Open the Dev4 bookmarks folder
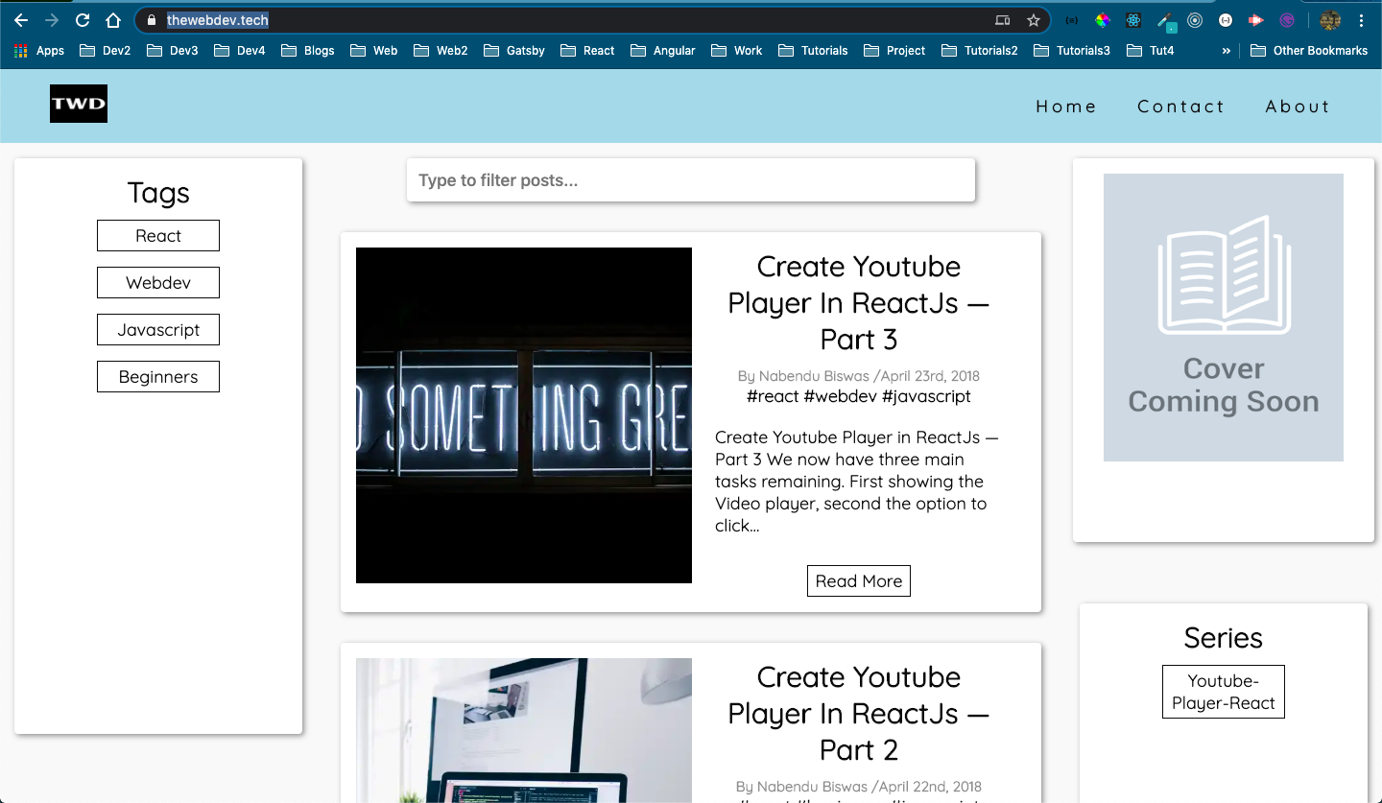The image size is (1382, 803). coord(240,51)
